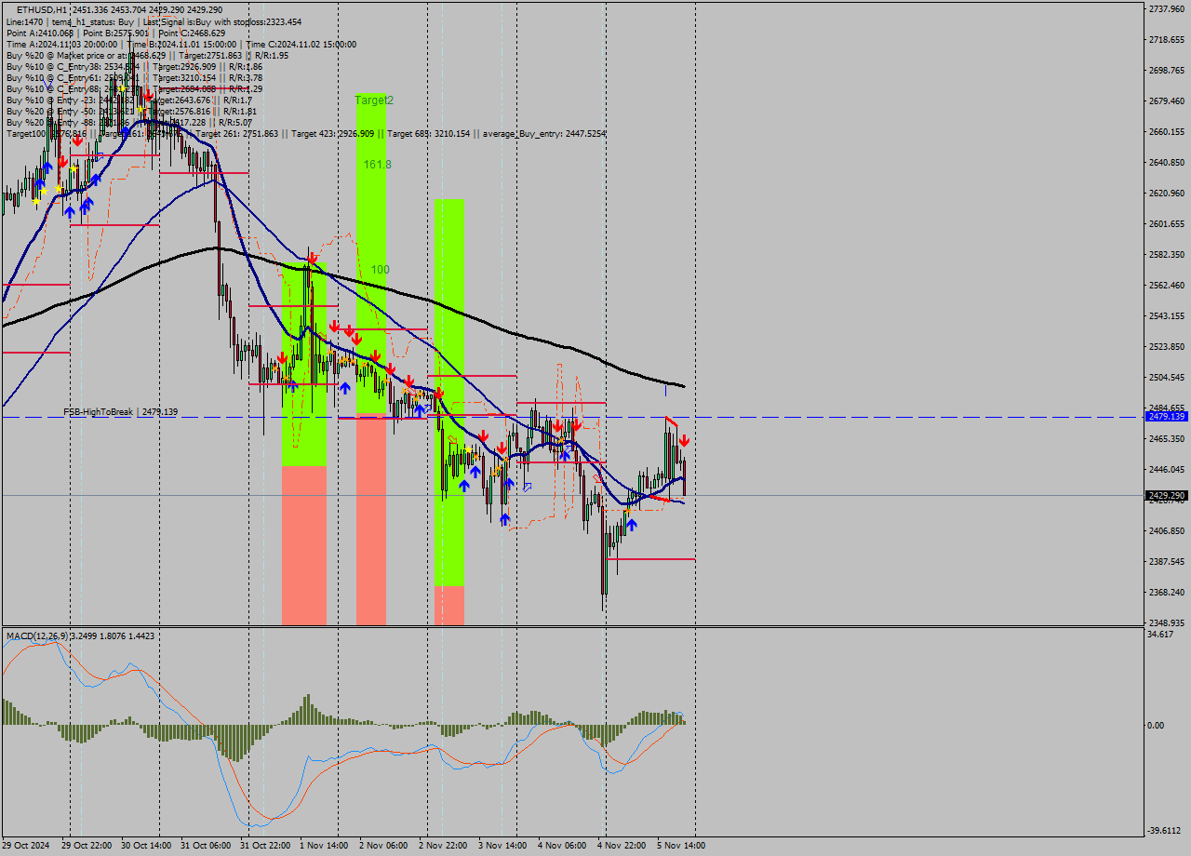Click the 2348.935 price axis label
The image size is (1191, 856).
click(x=1166, y=622)
